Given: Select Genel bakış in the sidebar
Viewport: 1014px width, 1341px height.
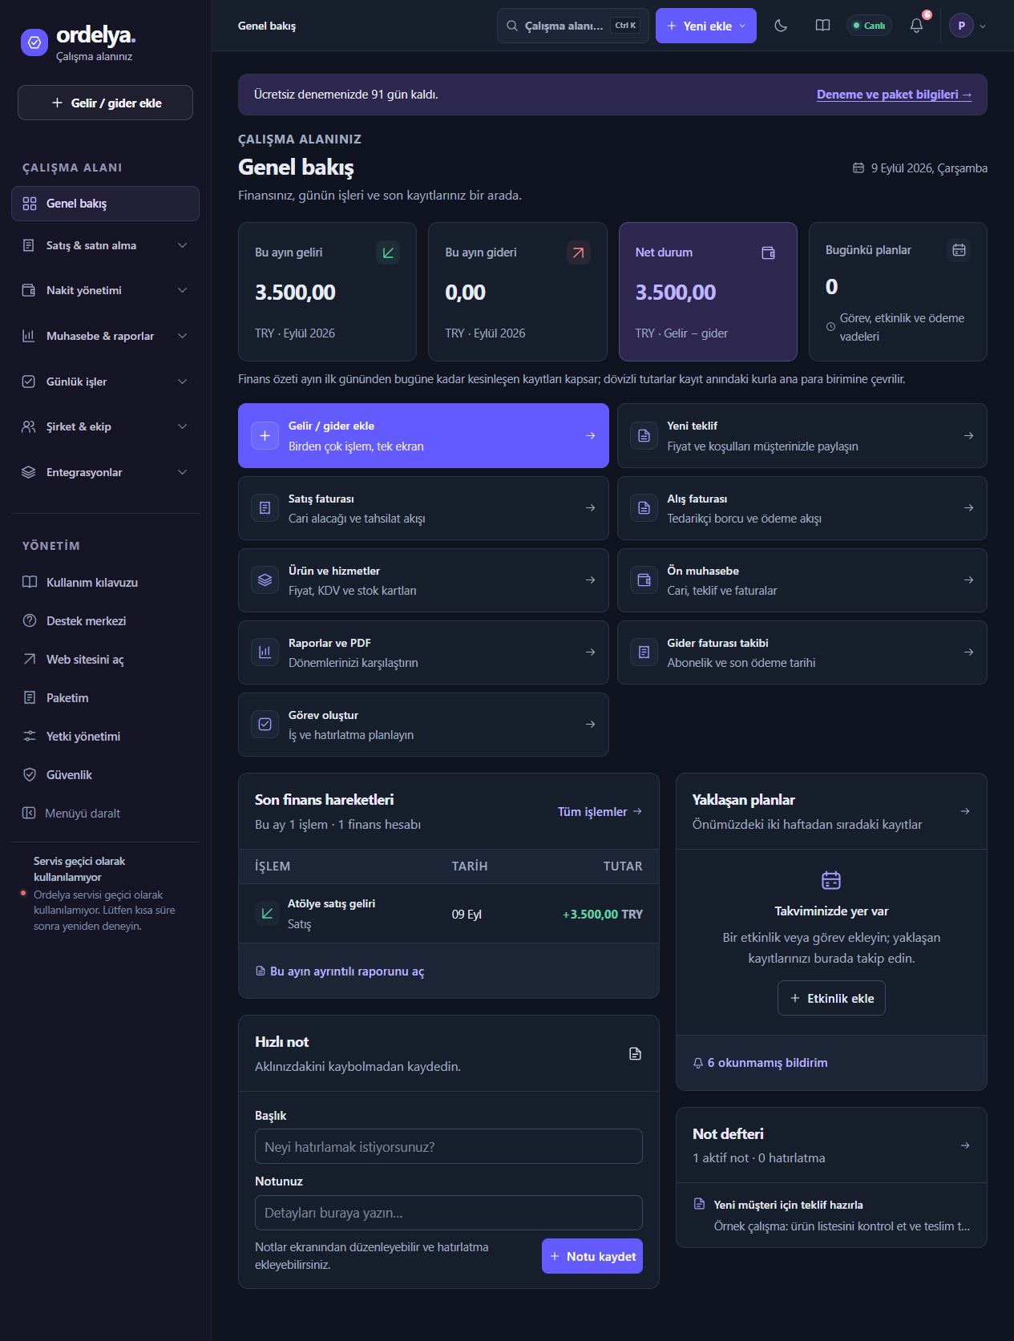Looking at the screenshot, I should coord(105,204).
